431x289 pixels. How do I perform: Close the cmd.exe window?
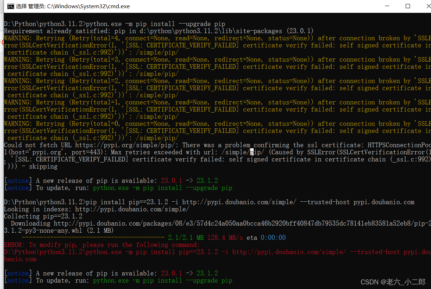tap(427, 6)
